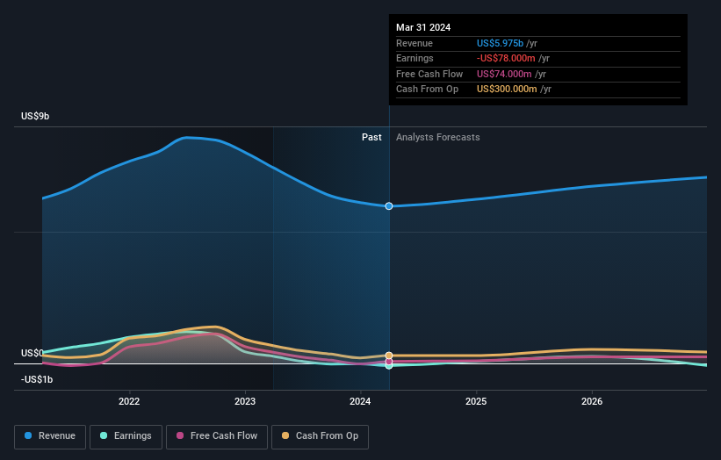
Task: Click the orange Cash From Op legend dot
Action: pos(285,435)
